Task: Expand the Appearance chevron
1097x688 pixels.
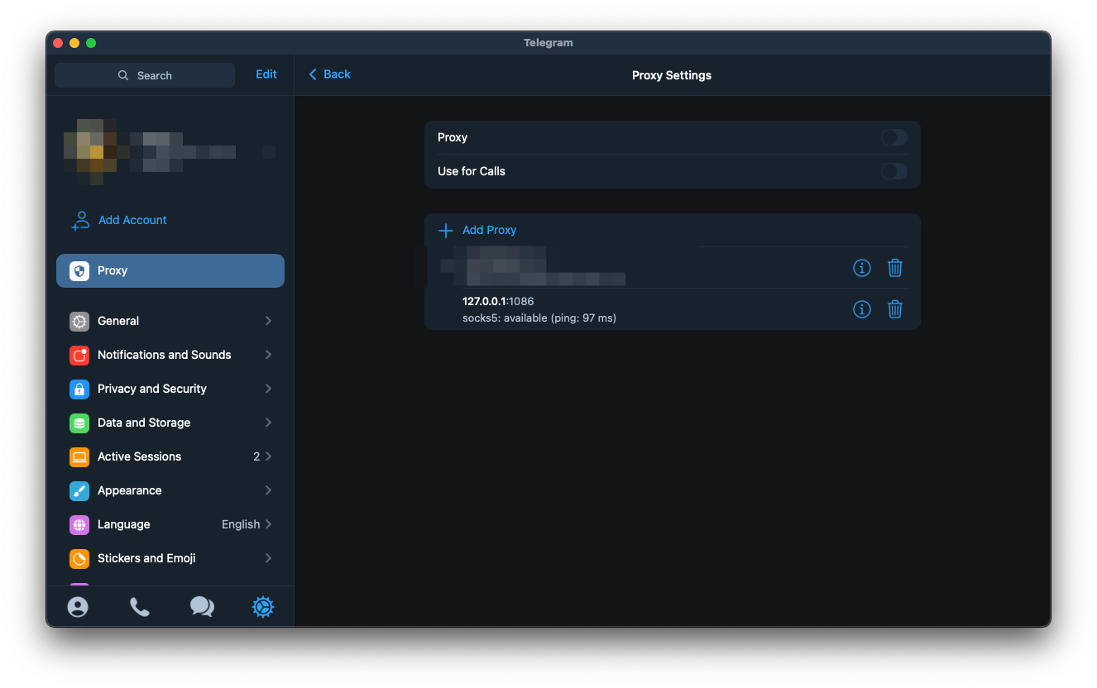Action: tap(268, 490)
